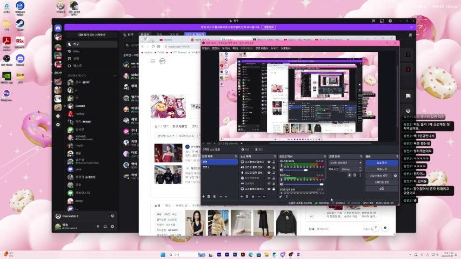Open Decade direct message in Discord
The width and height of the screenshot is (461, 259).
pyautogui.click(x=92, y=106)
